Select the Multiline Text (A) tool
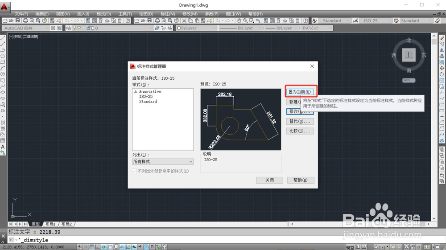 pyautogui.click(x=3, y=147)
